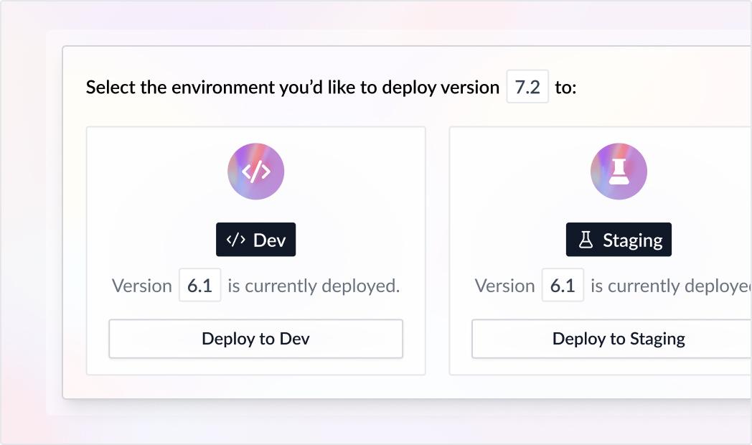The width and height of the screenshot is (752, 445).
Task: Select the code glyph inside the Dev badge
Action: click(x=237, y=240)
